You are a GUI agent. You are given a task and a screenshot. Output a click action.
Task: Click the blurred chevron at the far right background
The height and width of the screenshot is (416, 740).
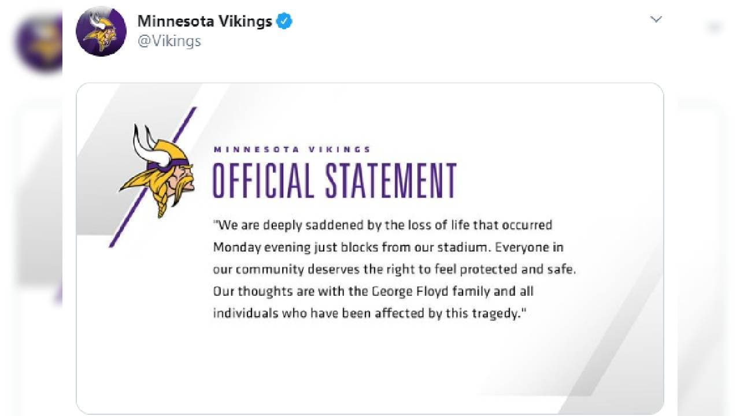click(x=715, y=27)
